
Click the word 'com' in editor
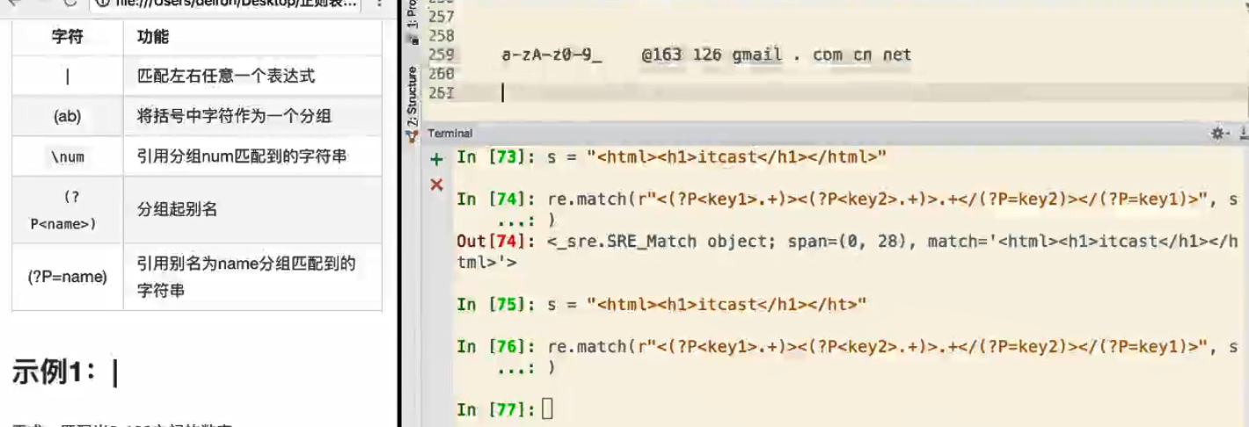827,54
